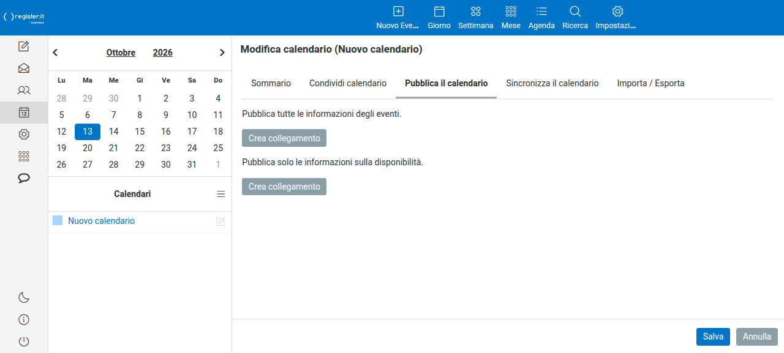Open the info circle icon

coord(24,319)
